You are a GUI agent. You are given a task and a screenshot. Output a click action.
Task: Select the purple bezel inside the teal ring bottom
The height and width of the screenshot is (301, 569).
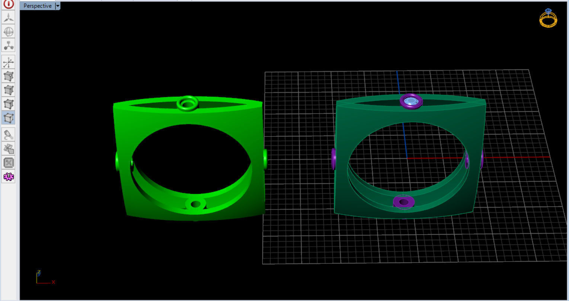(404, 202)
